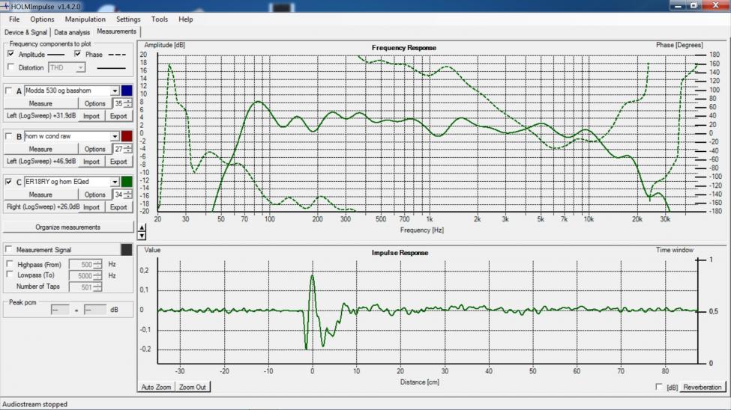Click the dark red color swatch for measurement B

click(x=127, y=136)
